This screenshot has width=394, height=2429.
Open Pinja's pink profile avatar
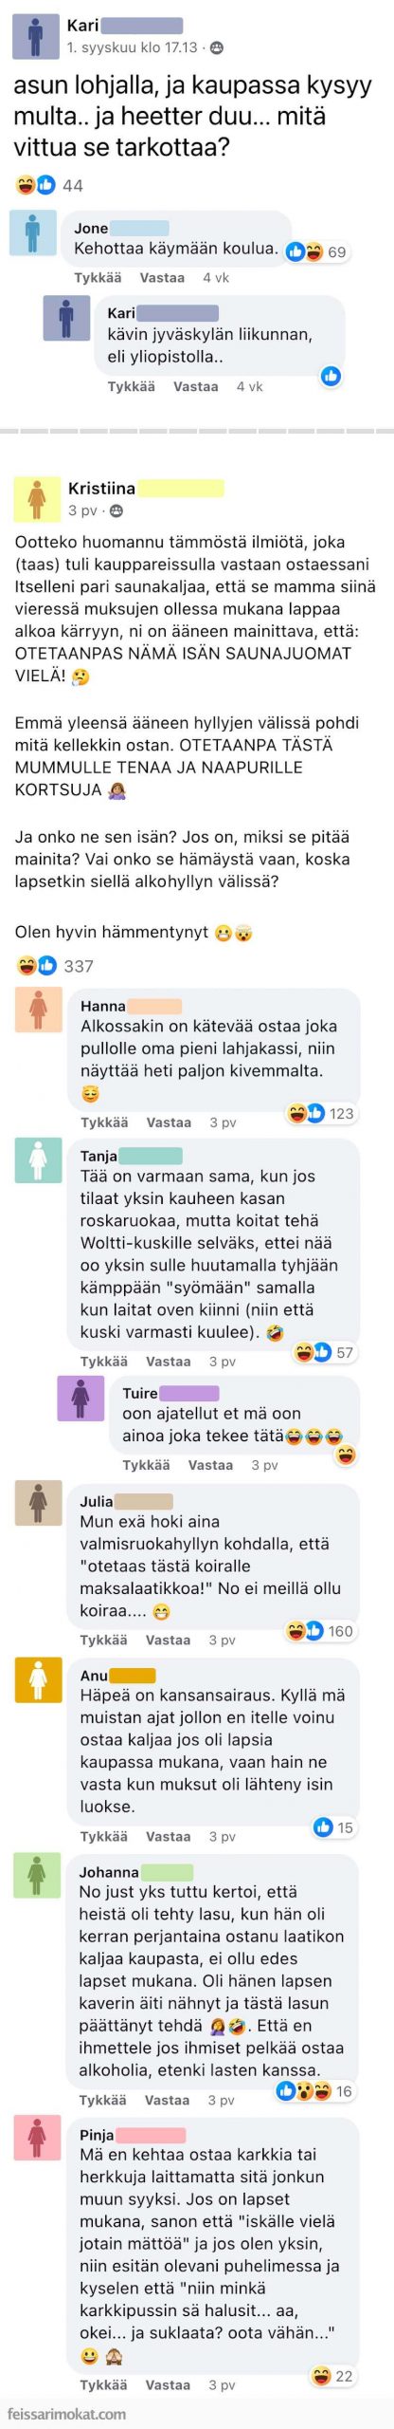coord(37,2137)
